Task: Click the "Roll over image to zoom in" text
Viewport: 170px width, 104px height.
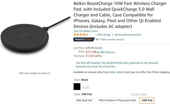Action: 35,73
